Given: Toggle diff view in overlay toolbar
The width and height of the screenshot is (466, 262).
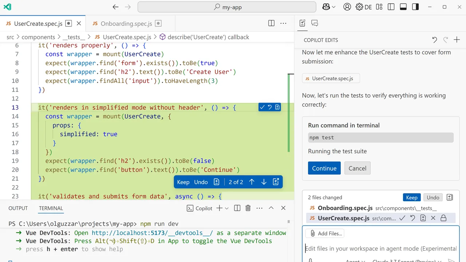Looking at the screenshot, I should pos(217,182).
